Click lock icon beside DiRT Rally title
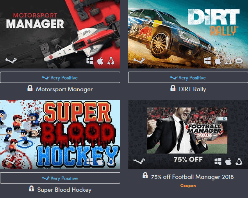The height and width of the screenshot is (198, 248). pyautogui.click(x=173, y=88)
